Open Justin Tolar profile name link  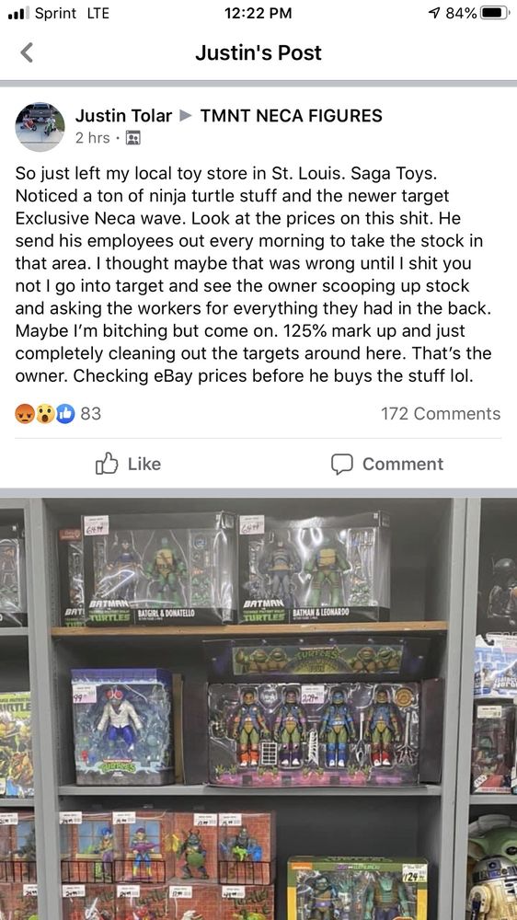(123, 116)
